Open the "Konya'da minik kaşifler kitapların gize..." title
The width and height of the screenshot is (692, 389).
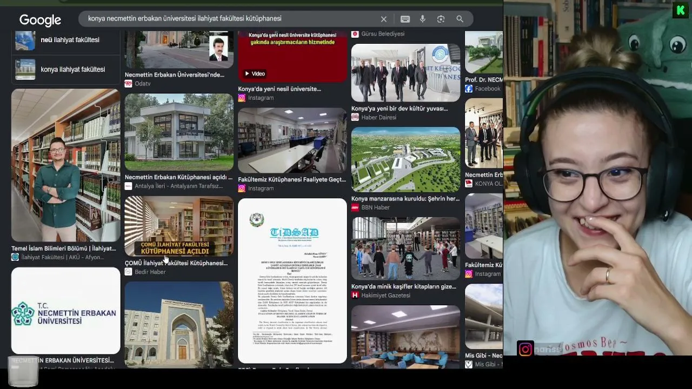click(x=404, y=287)
